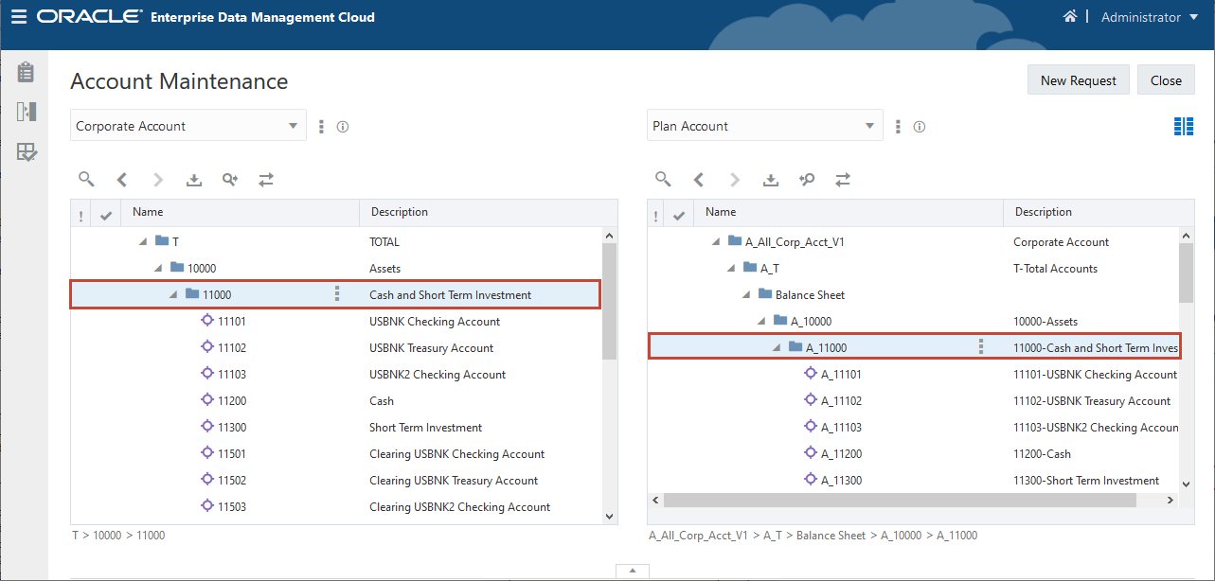Open the hamburger navigation menu
This screenshot has height=581, width=1215.
[19, 17]
